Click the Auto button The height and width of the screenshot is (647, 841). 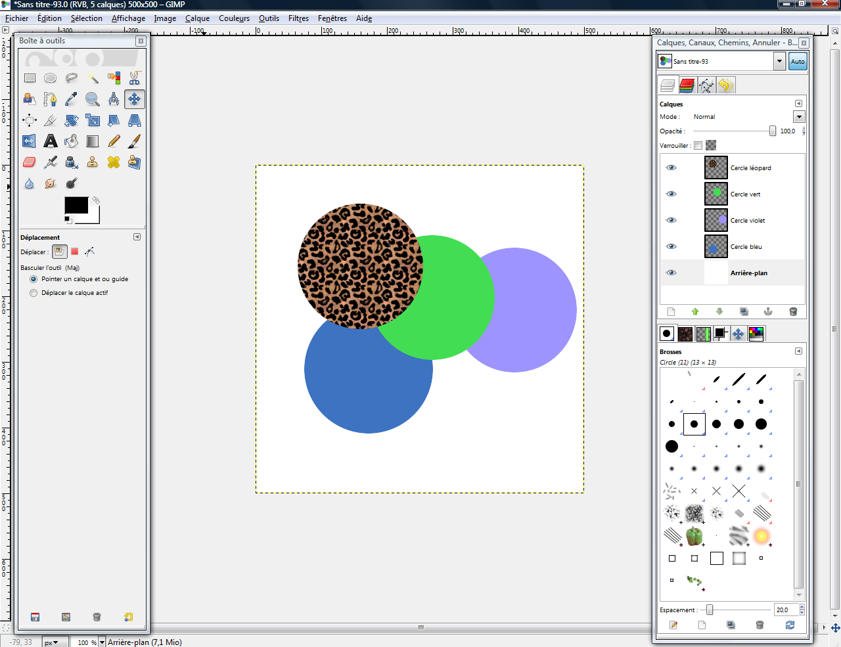pos(798,61)
